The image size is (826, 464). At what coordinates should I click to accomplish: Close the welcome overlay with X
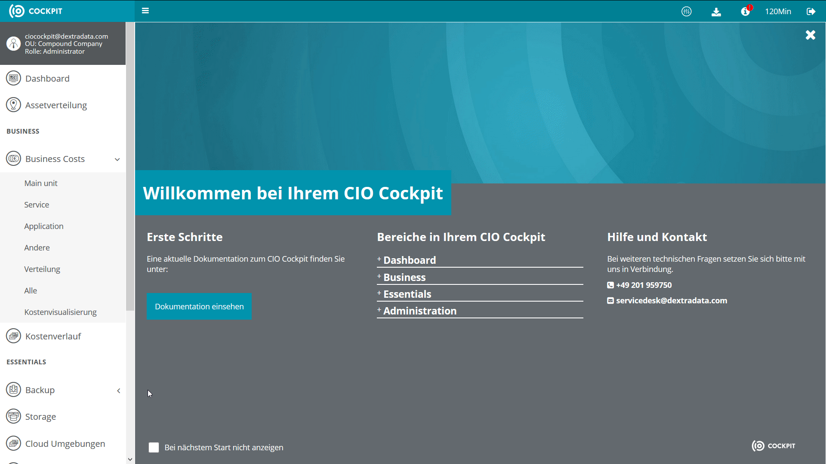811,35
